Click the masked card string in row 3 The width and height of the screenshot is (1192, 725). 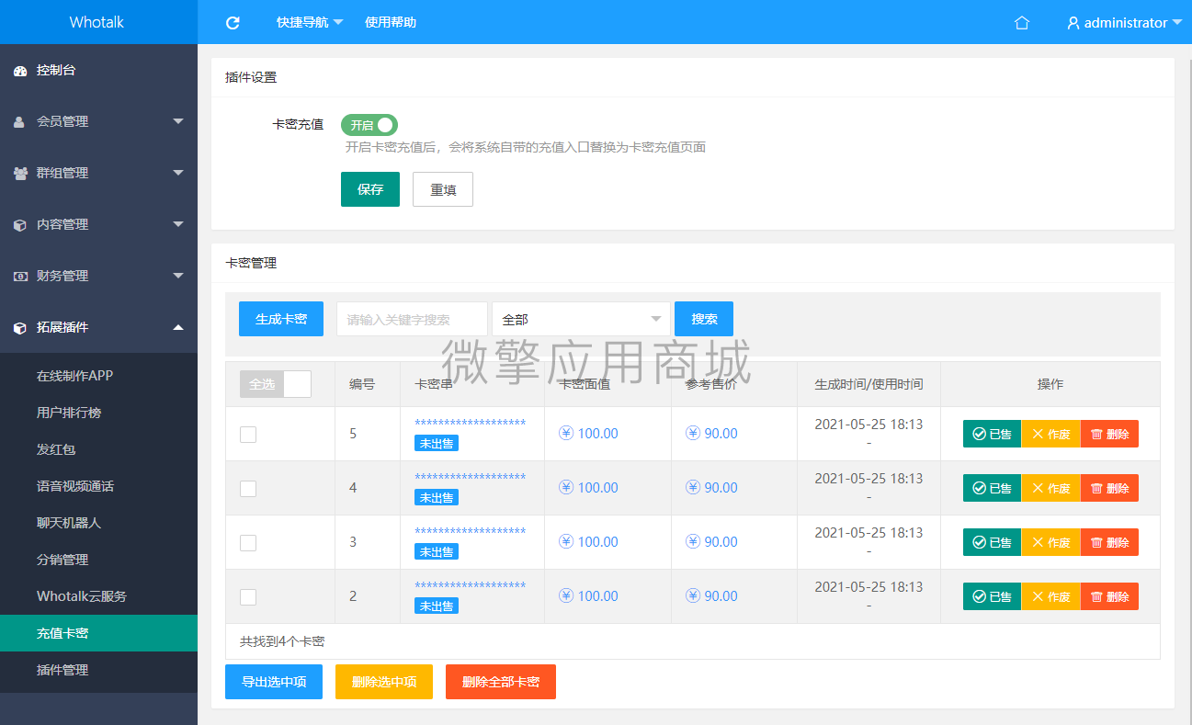(x=471, y=532)
